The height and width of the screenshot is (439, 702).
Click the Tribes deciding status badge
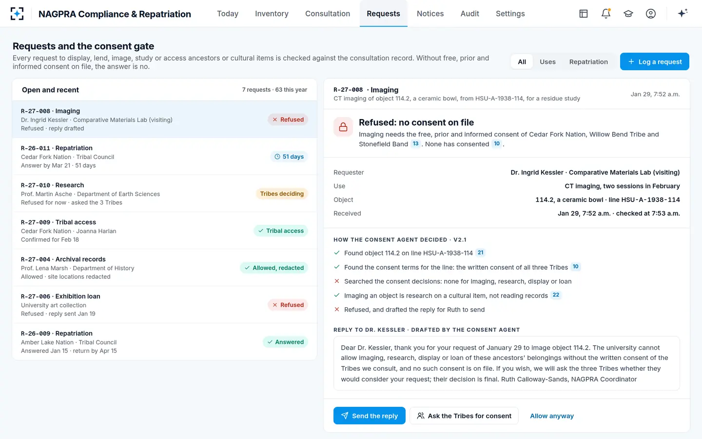282,194
